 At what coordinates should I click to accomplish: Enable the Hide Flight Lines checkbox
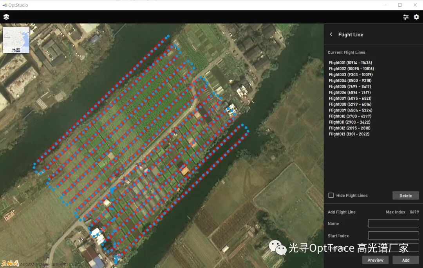(x=331, y=195)
